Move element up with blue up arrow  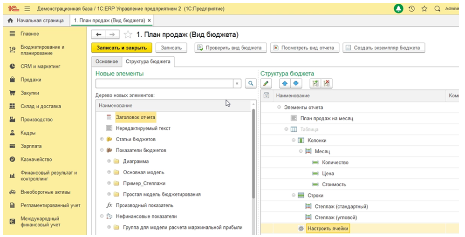pos(286,83)
